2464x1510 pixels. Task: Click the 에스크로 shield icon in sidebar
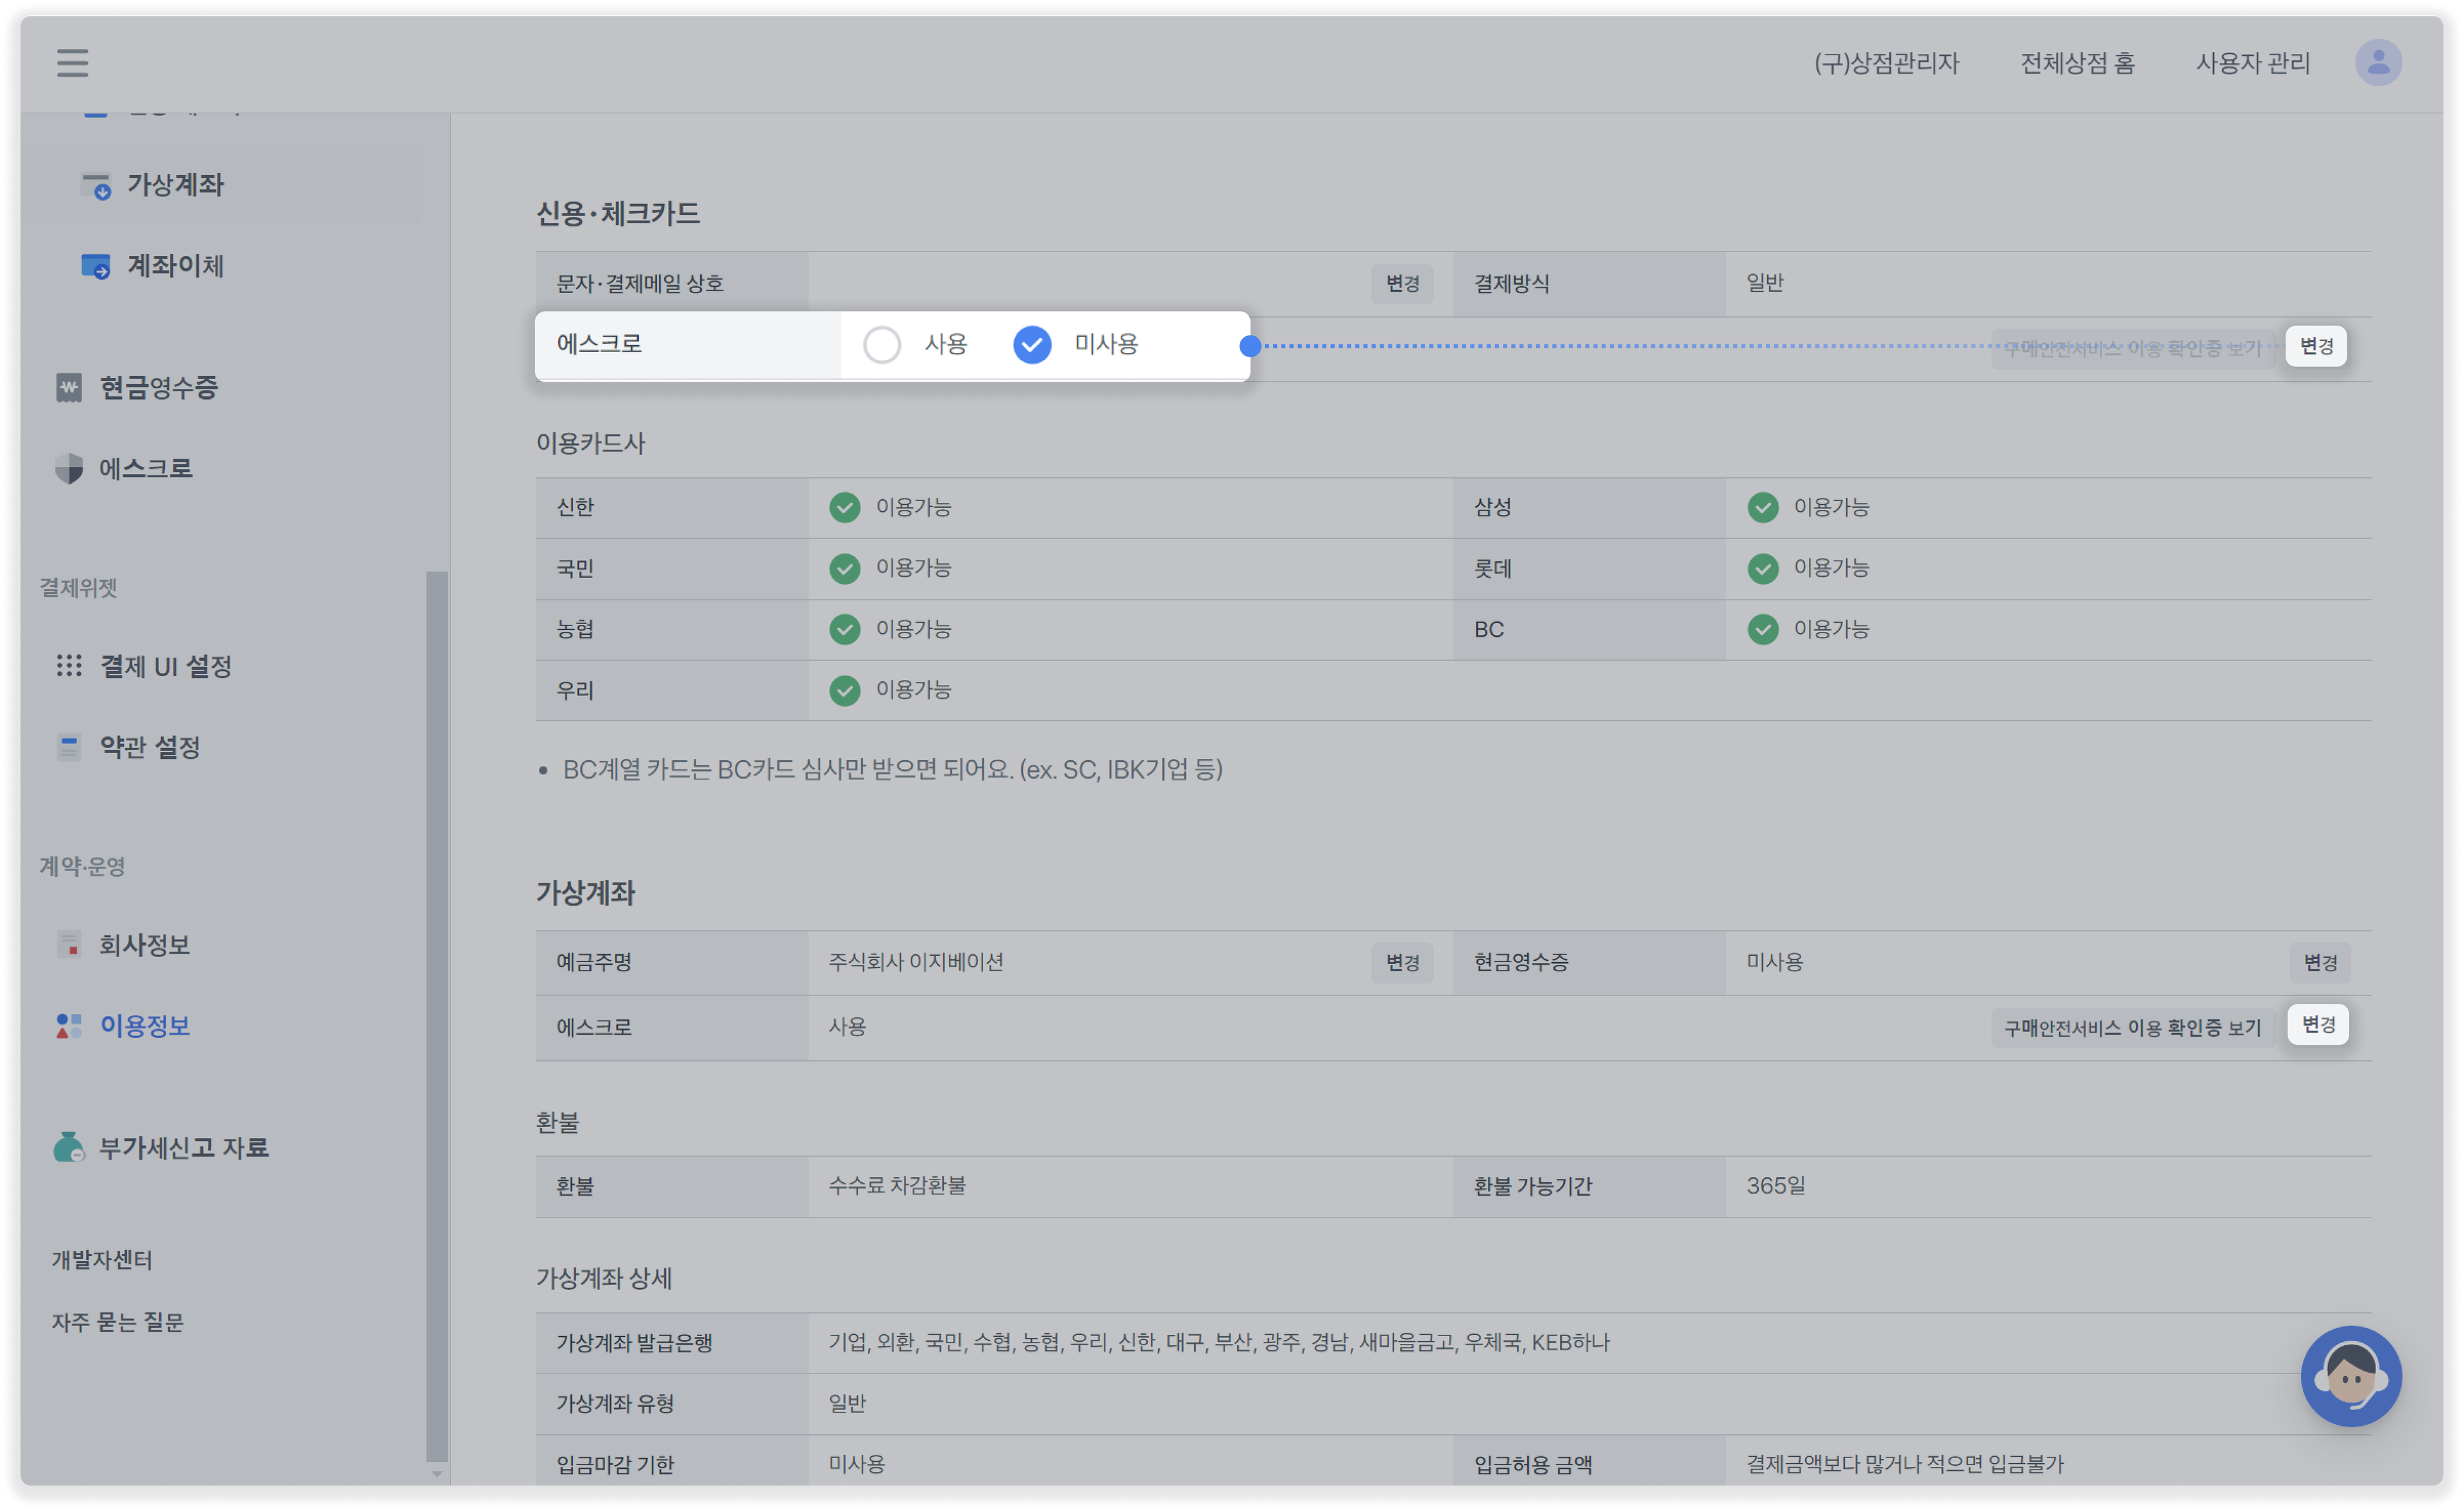69,468
